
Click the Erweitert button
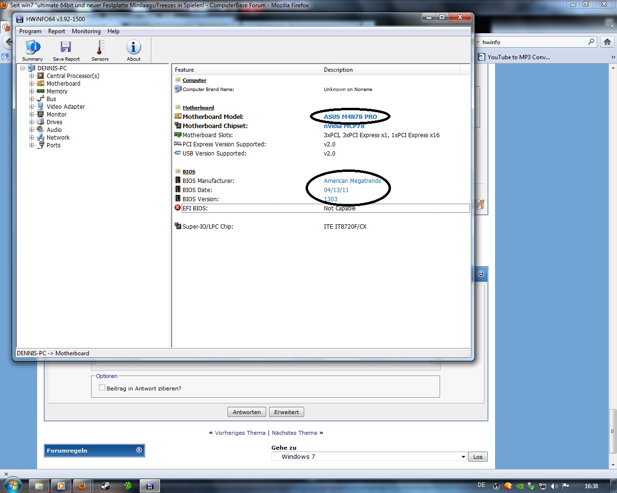point(287,412)
